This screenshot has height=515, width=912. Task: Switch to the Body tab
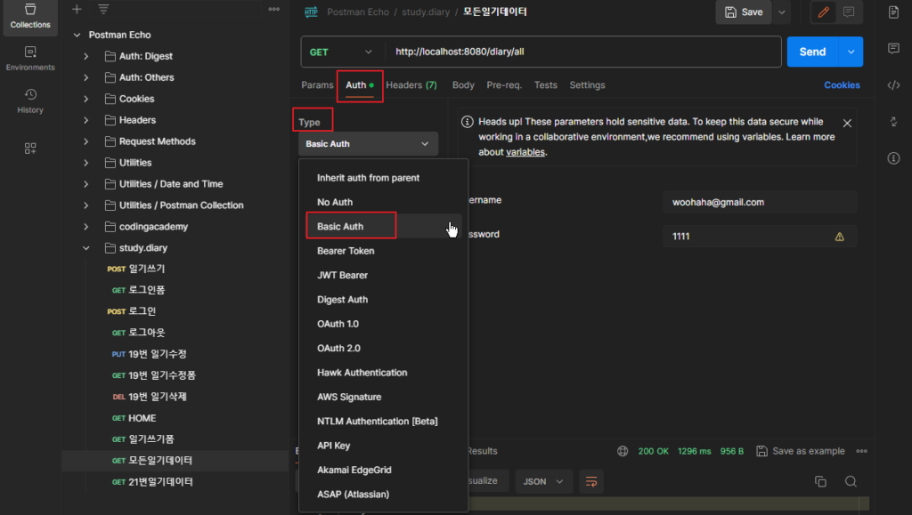pos(463,84)
